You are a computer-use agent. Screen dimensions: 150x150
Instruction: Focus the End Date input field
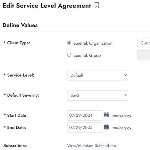[x=85, y=127]
